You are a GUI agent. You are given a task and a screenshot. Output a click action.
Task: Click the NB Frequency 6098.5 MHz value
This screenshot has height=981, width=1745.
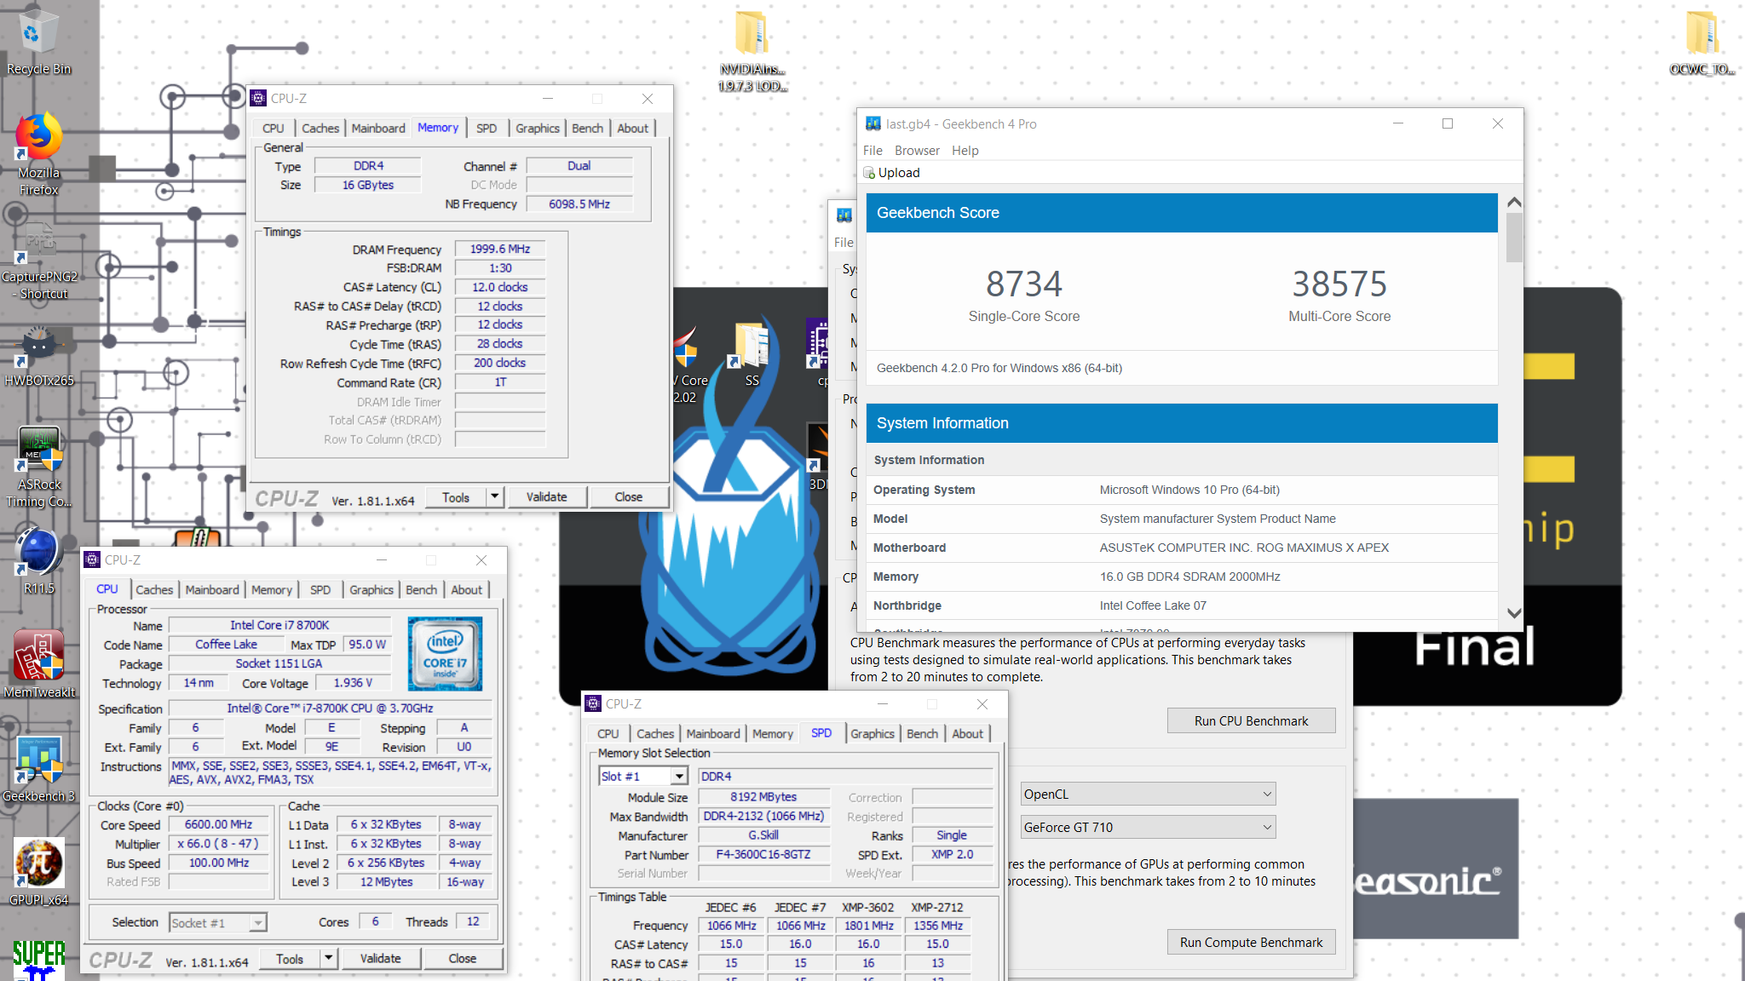(579, 204)
